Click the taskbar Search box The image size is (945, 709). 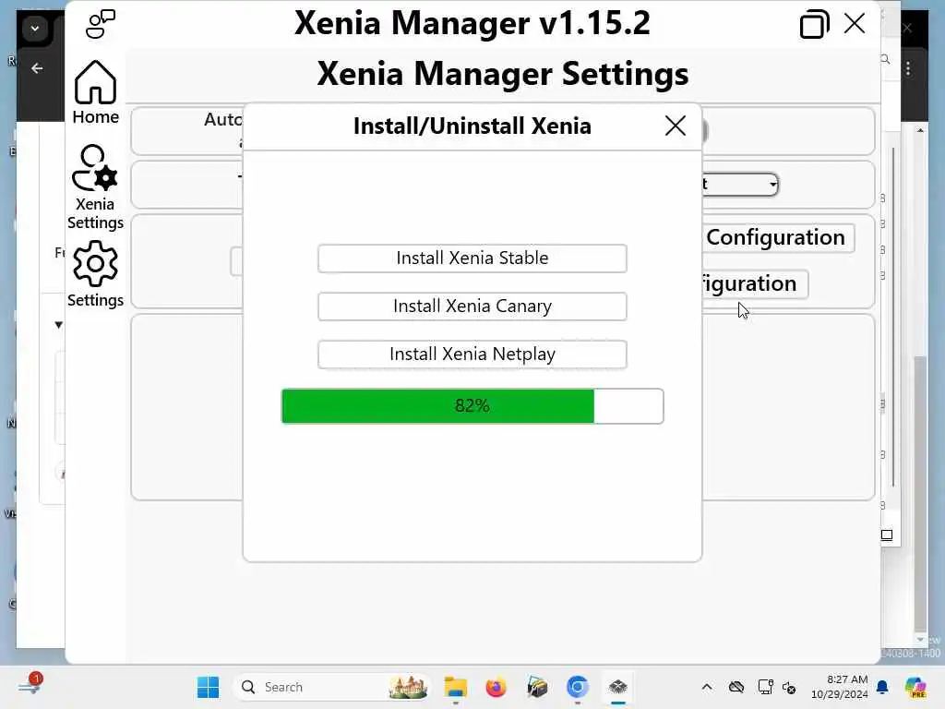(x=331, y=687)
